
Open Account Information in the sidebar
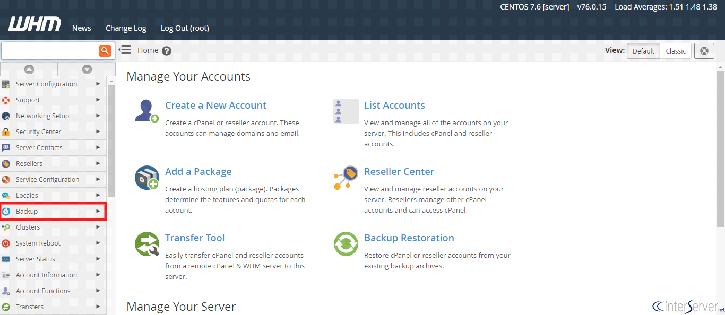[x=53, y=275]
